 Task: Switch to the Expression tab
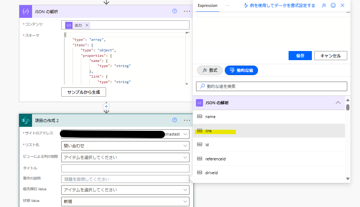[208, 5]
